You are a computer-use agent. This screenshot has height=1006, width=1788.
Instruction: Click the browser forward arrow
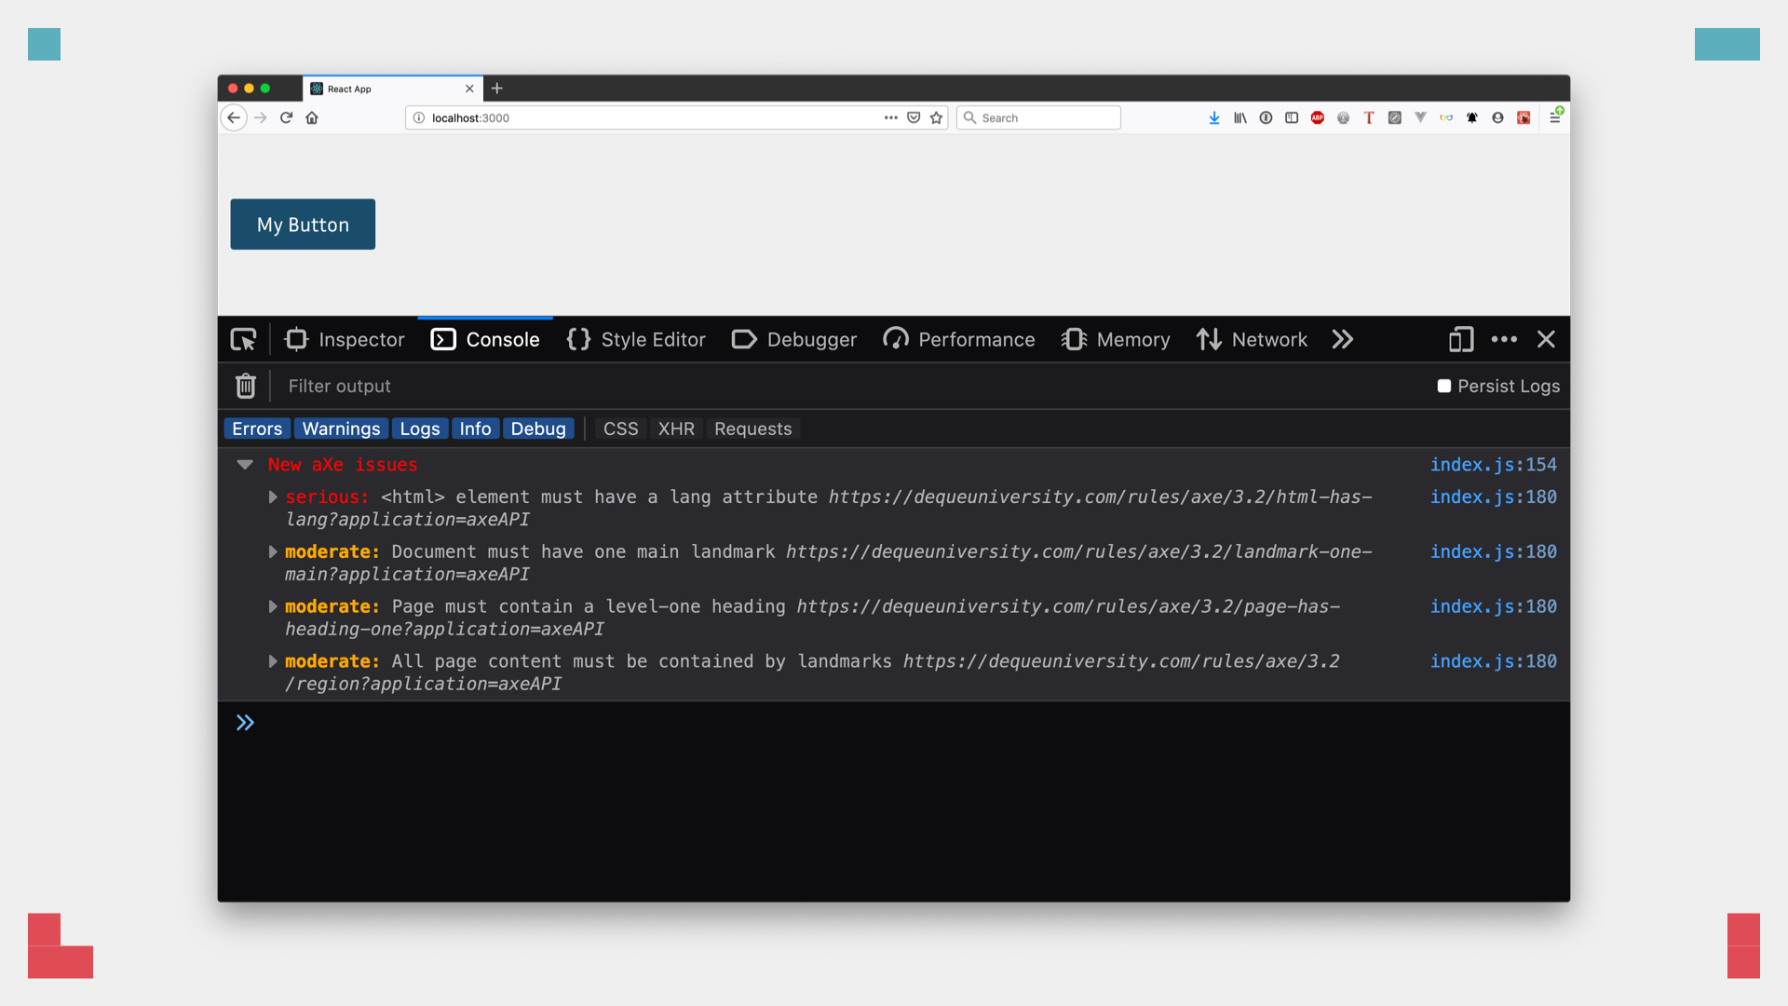coord(261,117)
